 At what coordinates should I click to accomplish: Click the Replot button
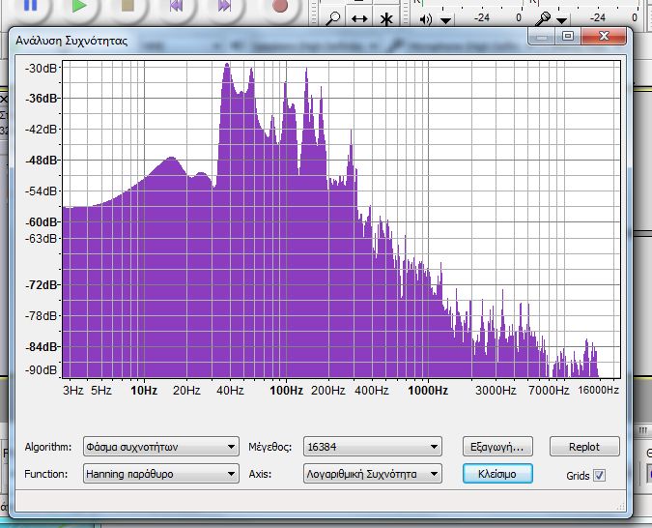click(584, 447)
